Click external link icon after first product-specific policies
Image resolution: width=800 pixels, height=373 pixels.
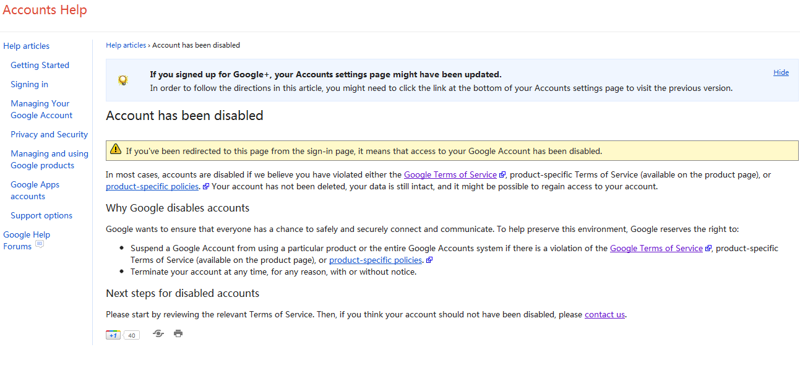pos(206,186)
